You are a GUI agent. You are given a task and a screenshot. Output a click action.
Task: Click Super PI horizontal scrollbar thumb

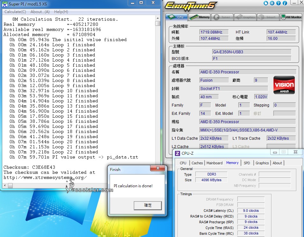(x=10, y=186)
